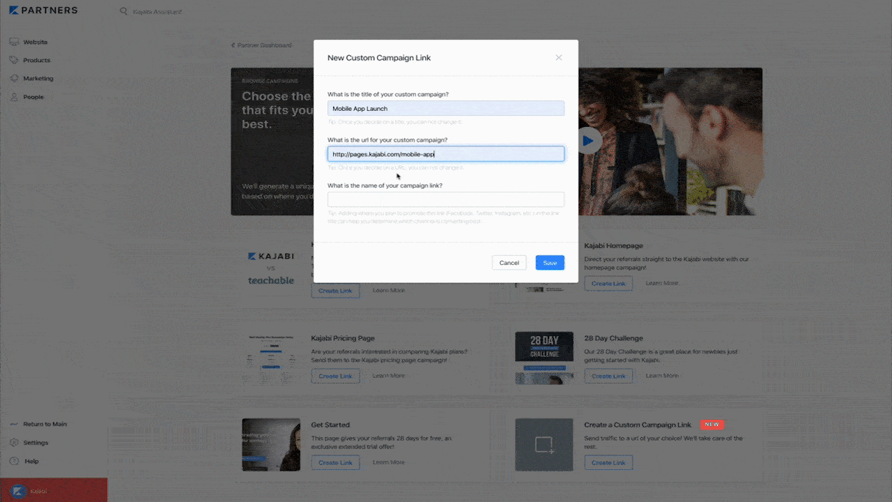Create Link for Kajabi Pricing Page
The height and width of the screenshot is (502, 892).
335,376
